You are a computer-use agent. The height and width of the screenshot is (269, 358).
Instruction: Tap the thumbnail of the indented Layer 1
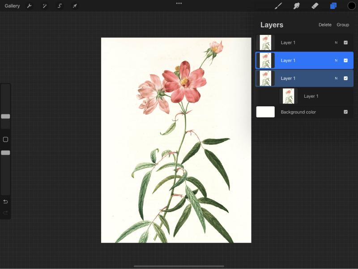coord(288,96)
